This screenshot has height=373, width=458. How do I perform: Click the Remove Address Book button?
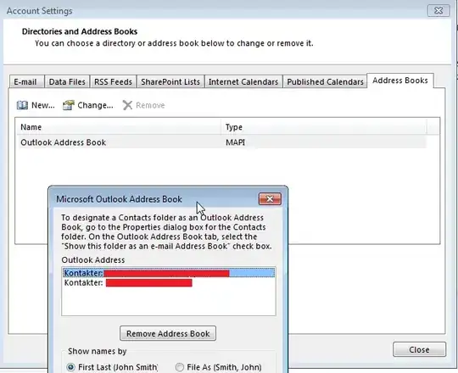pyautogui.click(x=168, y=333)
